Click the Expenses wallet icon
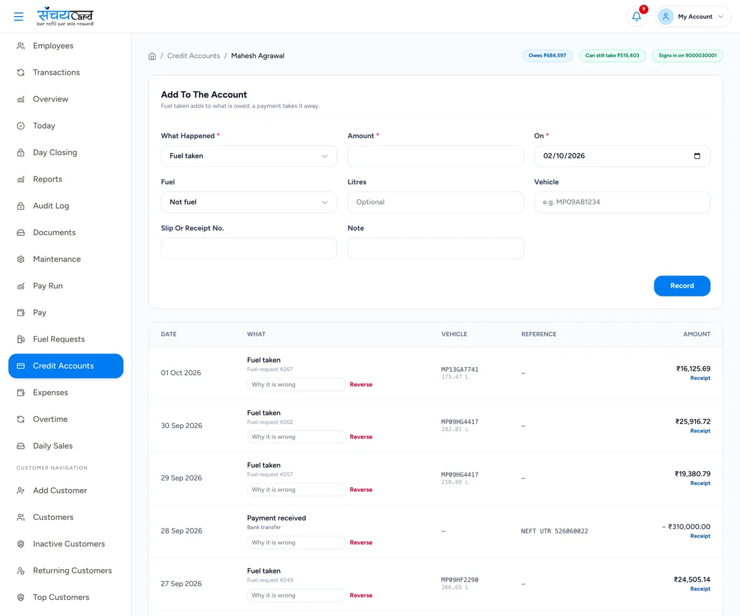Image resolution: width=740 pixels, height=616 pixels. [21, 392]
